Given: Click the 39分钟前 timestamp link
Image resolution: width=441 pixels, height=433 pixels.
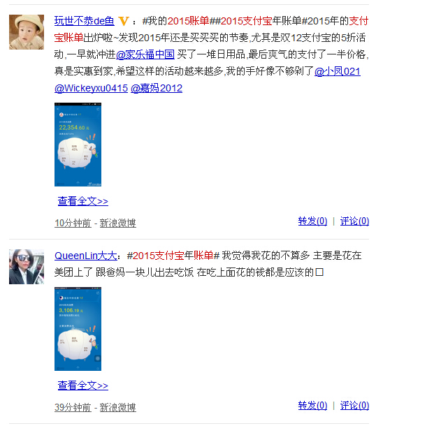Looking at the screenshot, I should click(73, 407).
